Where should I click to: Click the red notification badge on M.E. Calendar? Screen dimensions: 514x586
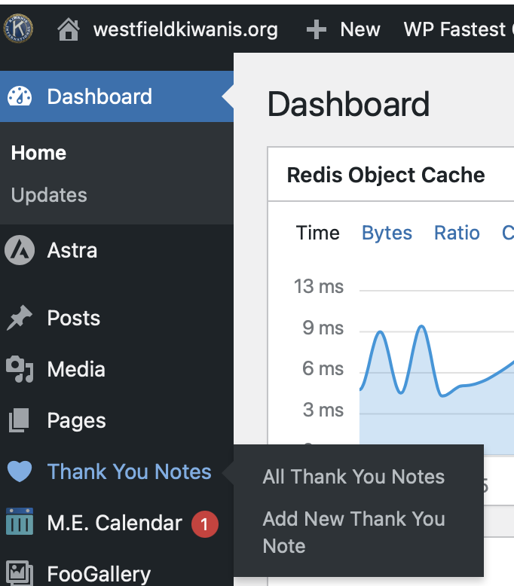pyautogui.click(x=203, y=523)
